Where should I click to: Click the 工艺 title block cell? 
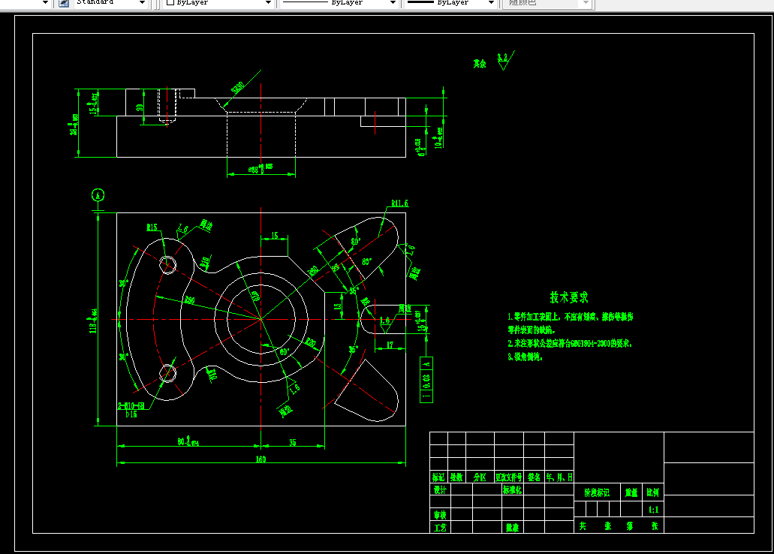pos(441,527)
